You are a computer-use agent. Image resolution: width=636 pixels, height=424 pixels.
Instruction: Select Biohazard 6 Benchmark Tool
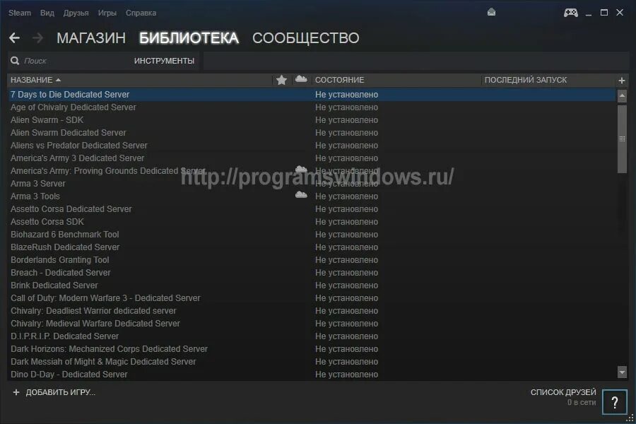[312, 235]
